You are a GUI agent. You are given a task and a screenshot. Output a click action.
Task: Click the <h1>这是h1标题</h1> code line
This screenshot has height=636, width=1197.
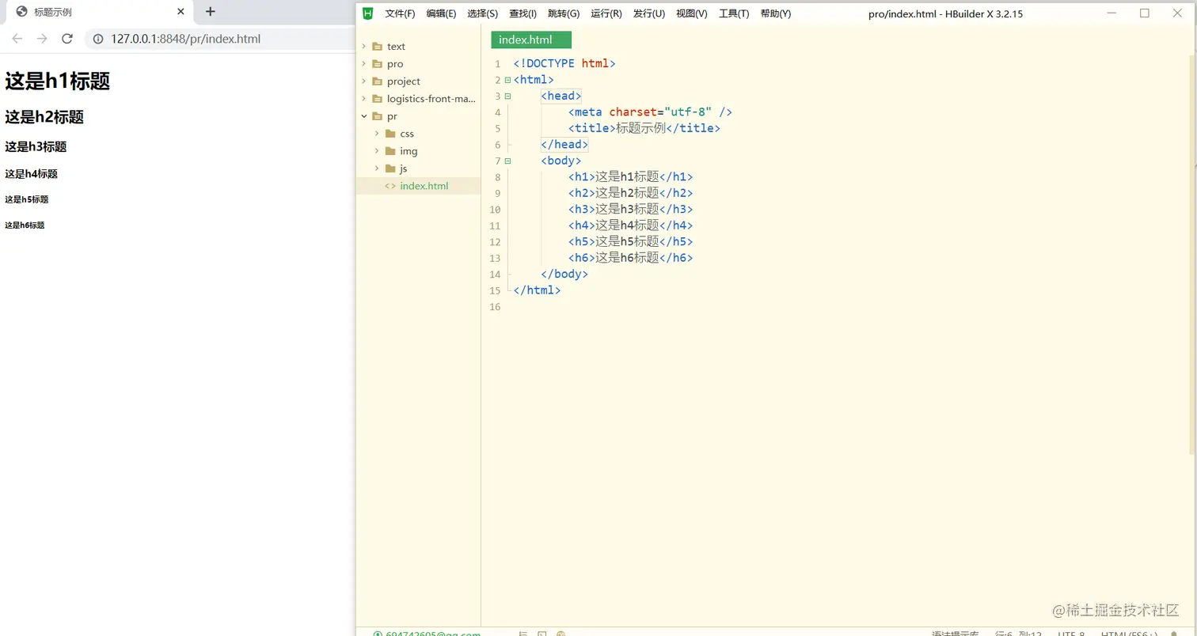click(x=630, y=177)
